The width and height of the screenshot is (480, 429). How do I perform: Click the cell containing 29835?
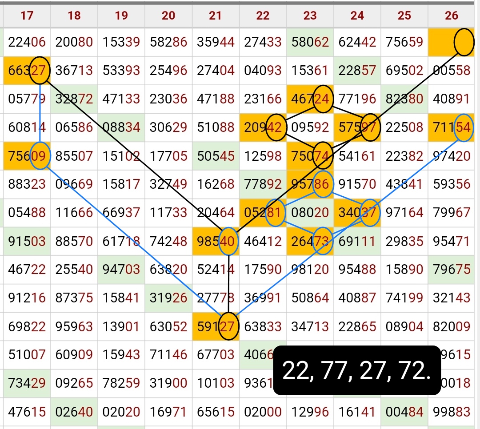[404, 242]
